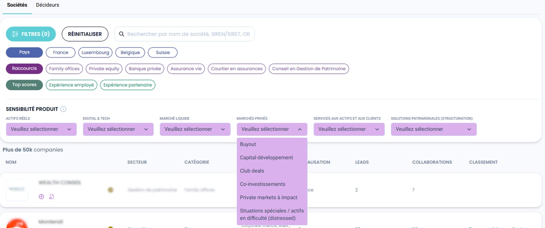Open the Filtres (0) button
Screen dimensions: 545x228
coord(31,34)
